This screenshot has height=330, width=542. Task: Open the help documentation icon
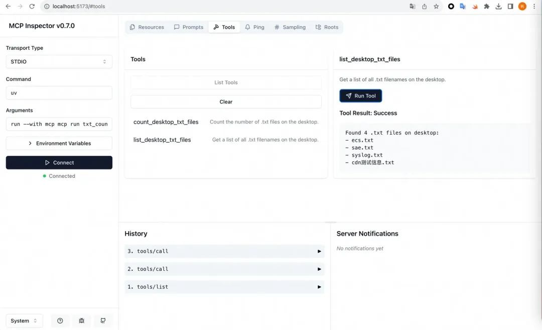(x=60, y=321)
